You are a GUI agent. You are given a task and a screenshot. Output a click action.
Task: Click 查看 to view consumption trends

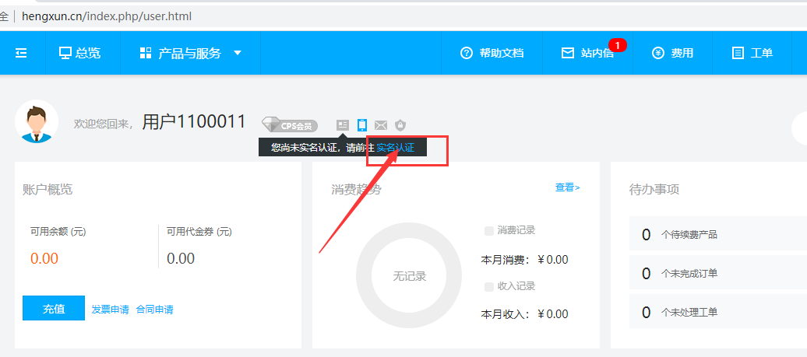click(566, 187)
